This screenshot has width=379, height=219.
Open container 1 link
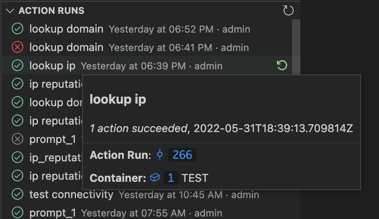(171, 178)
